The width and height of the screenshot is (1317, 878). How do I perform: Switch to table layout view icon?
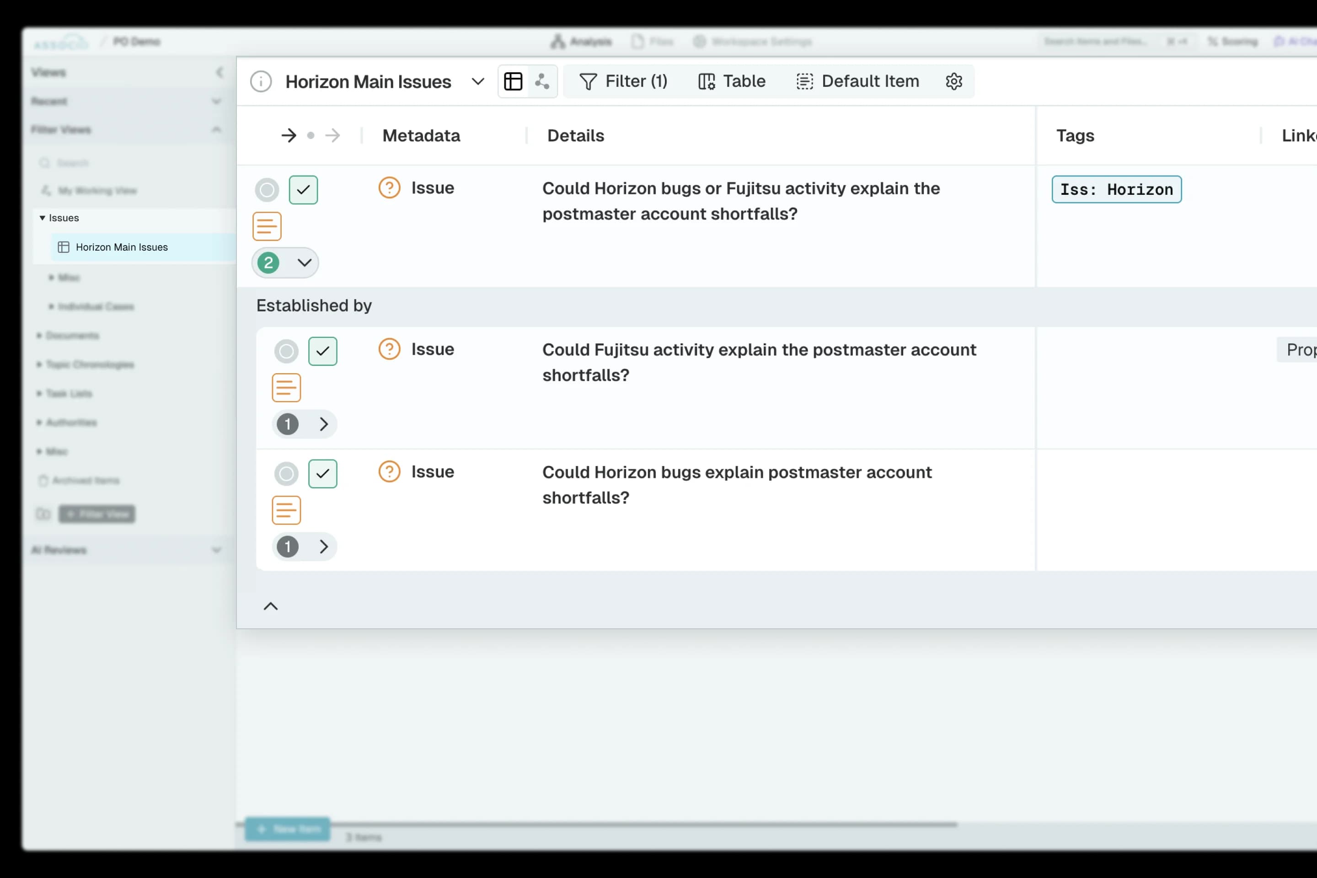pyautogui.click(x=513, y=82)
